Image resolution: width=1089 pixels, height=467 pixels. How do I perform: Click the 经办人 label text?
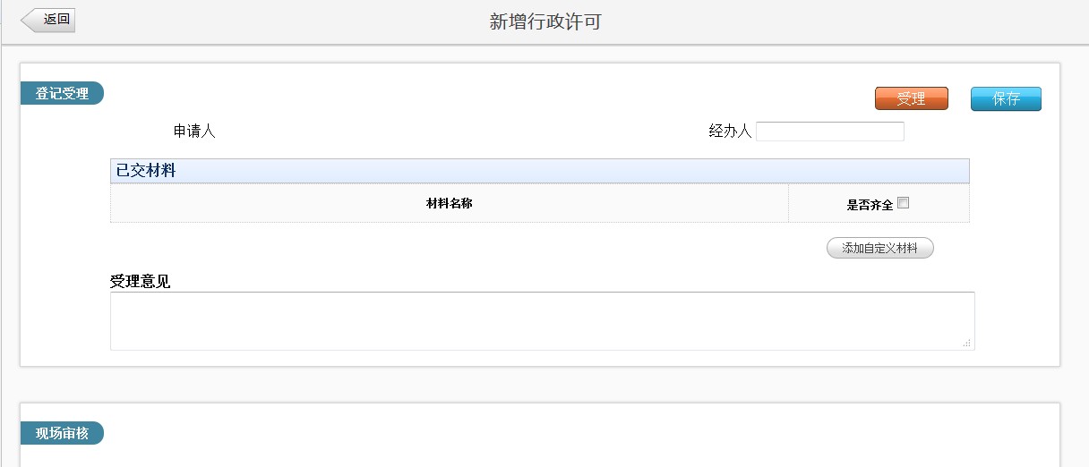click(729, 132)
